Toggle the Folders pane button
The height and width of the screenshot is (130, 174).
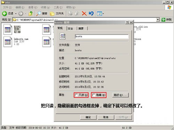[x=57, y=14]
